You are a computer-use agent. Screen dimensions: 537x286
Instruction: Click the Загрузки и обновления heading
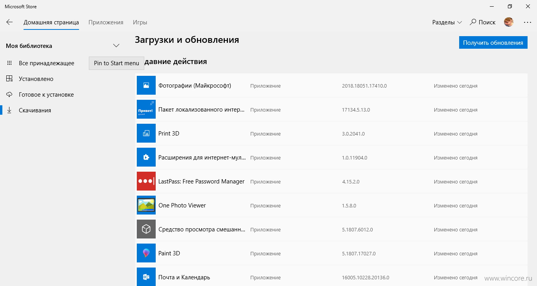click(x=187, y=40)
